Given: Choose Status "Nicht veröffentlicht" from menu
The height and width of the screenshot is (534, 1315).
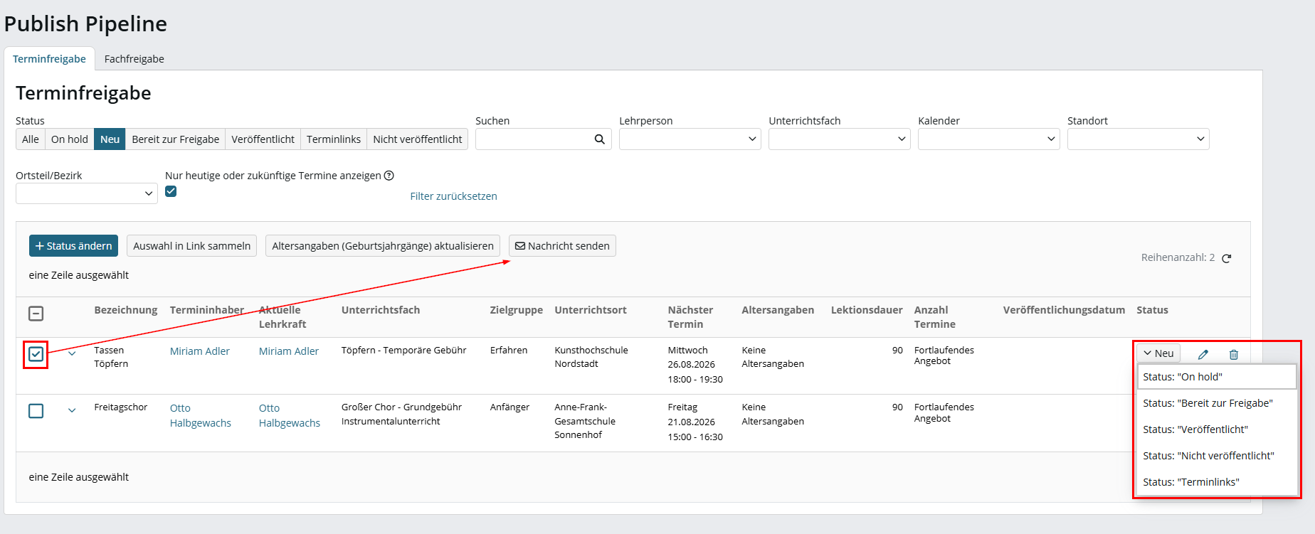Looking at the screenshot, I should click(1217, 456).
